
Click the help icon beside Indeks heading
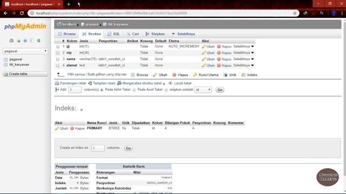coord(82,110)
